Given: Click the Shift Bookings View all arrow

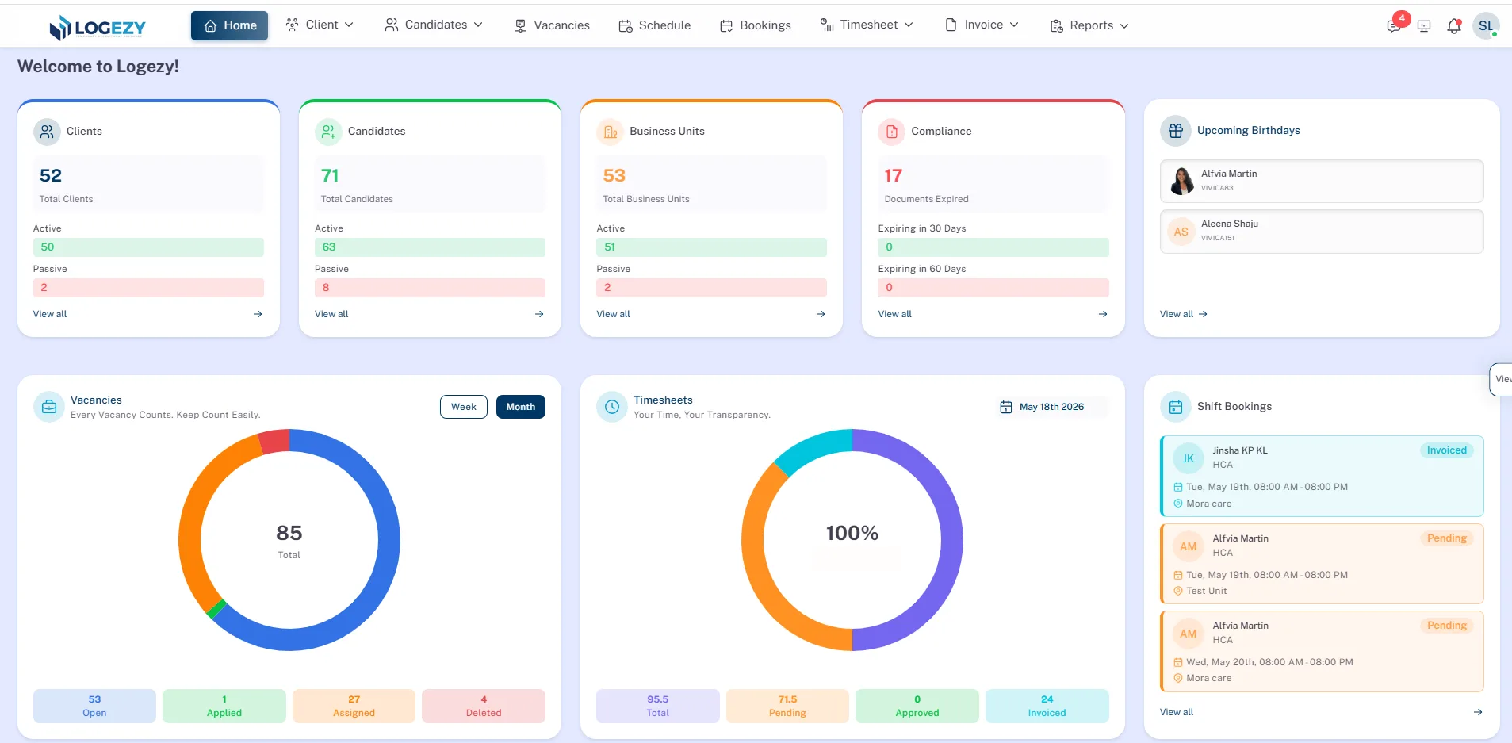Looking at the screenshot, I should tap(1478, 712).
